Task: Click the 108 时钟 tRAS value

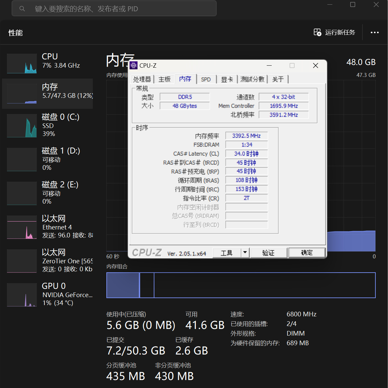Action: pyautogui.click(x=247, y=180)
